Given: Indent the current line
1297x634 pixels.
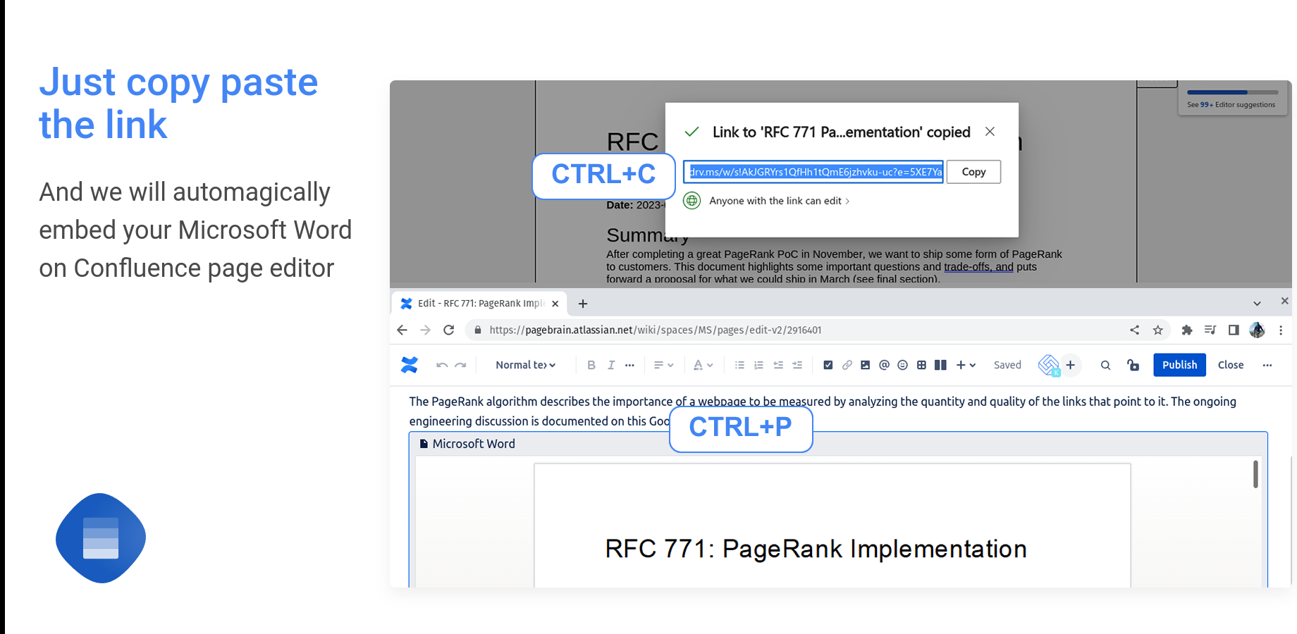Looking at the screenshot, I should (797, 365).
